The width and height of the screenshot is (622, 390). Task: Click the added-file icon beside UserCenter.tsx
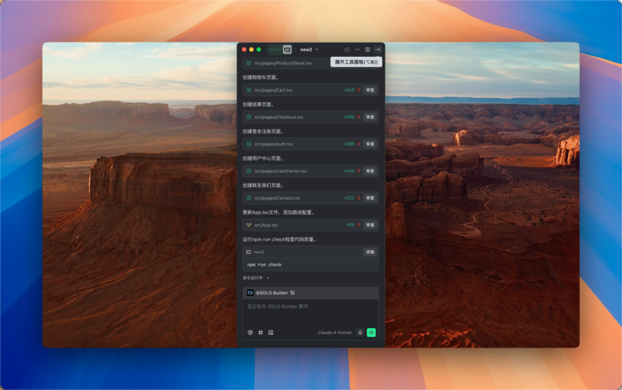[x=249, y=171]
